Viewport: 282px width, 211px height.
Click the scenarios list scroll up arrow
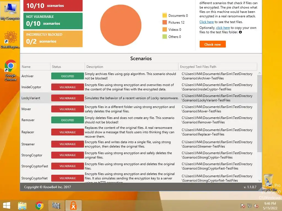(x=259, y=73)
